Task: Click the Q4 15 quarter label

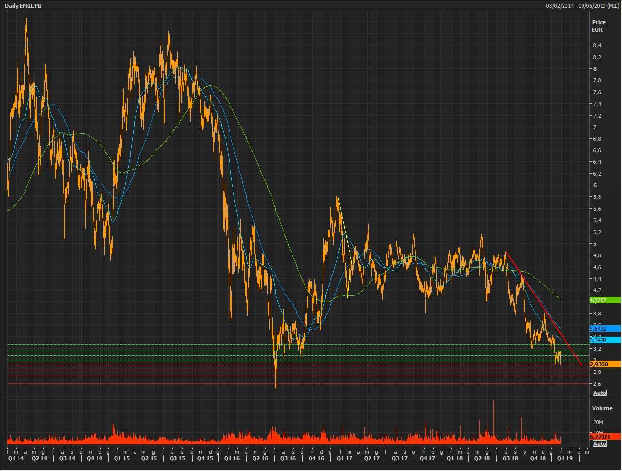Action: tap(205, 458)
